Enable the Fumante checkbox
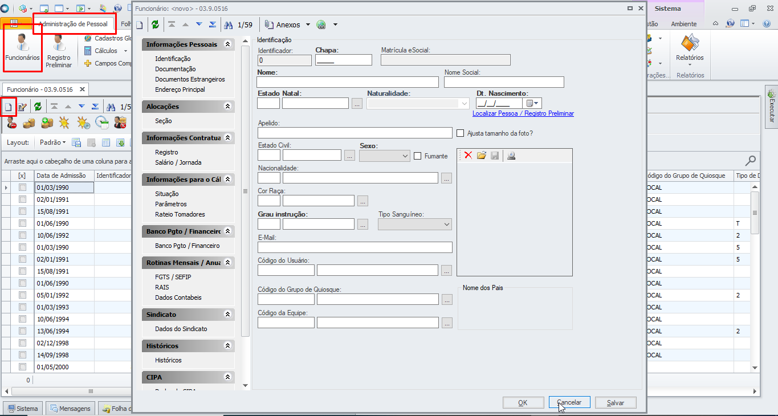This screenshot has height=416, width=778. coord(418,156)
